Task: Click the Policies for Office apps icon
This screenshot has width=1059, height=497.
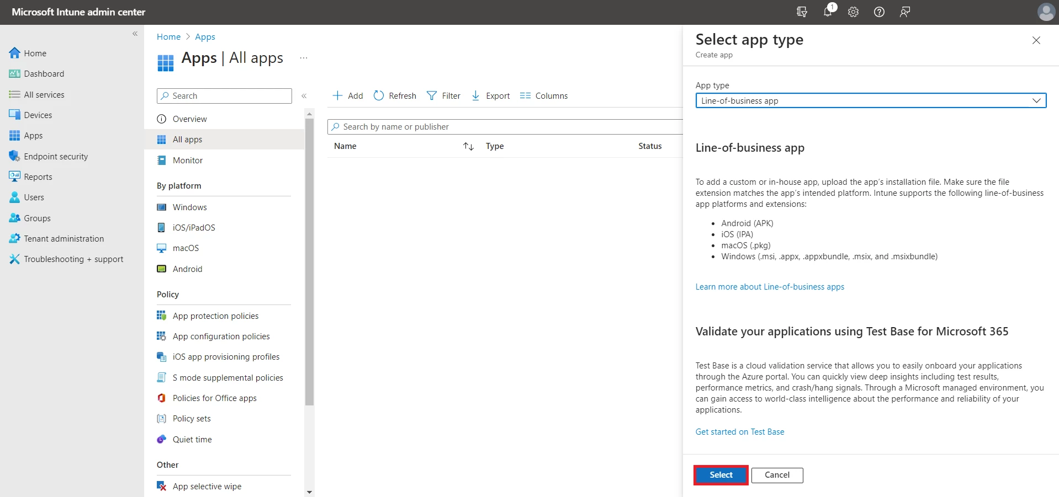Action: coord(162,398)
